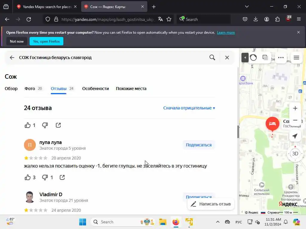
Task: Open the Learn more link
Action: (x=226, y=33)
